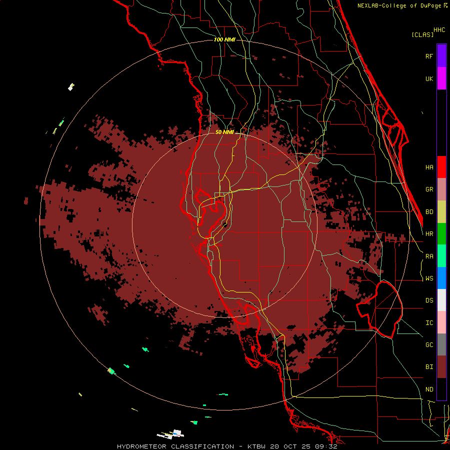Click the "[CLAS]" legend heading
The image size is (450, 450).
click(x=422, y=35)
